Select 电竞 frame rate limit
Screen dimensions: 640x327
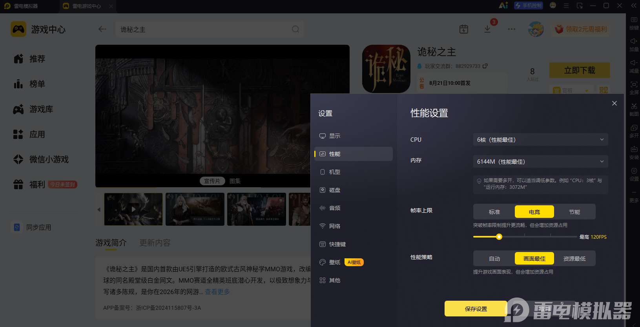point(534,212)
